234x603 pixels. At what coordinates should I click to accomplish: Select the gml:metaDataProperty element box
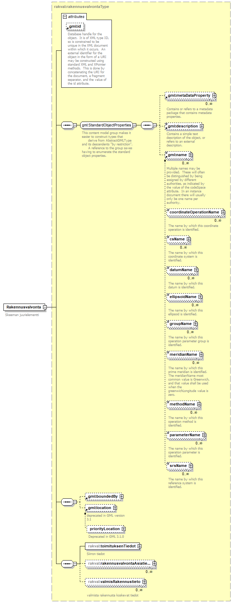pos(189,95)
